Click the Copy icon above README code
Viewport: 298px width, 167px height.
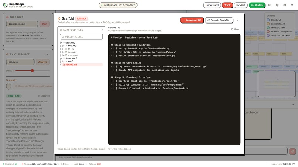tap(232, 29)
